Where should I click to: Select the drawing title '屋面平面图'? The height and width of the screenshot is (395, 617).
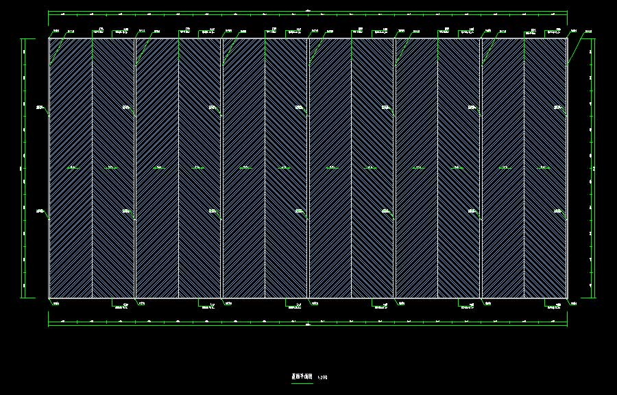(x=302, y=376)
